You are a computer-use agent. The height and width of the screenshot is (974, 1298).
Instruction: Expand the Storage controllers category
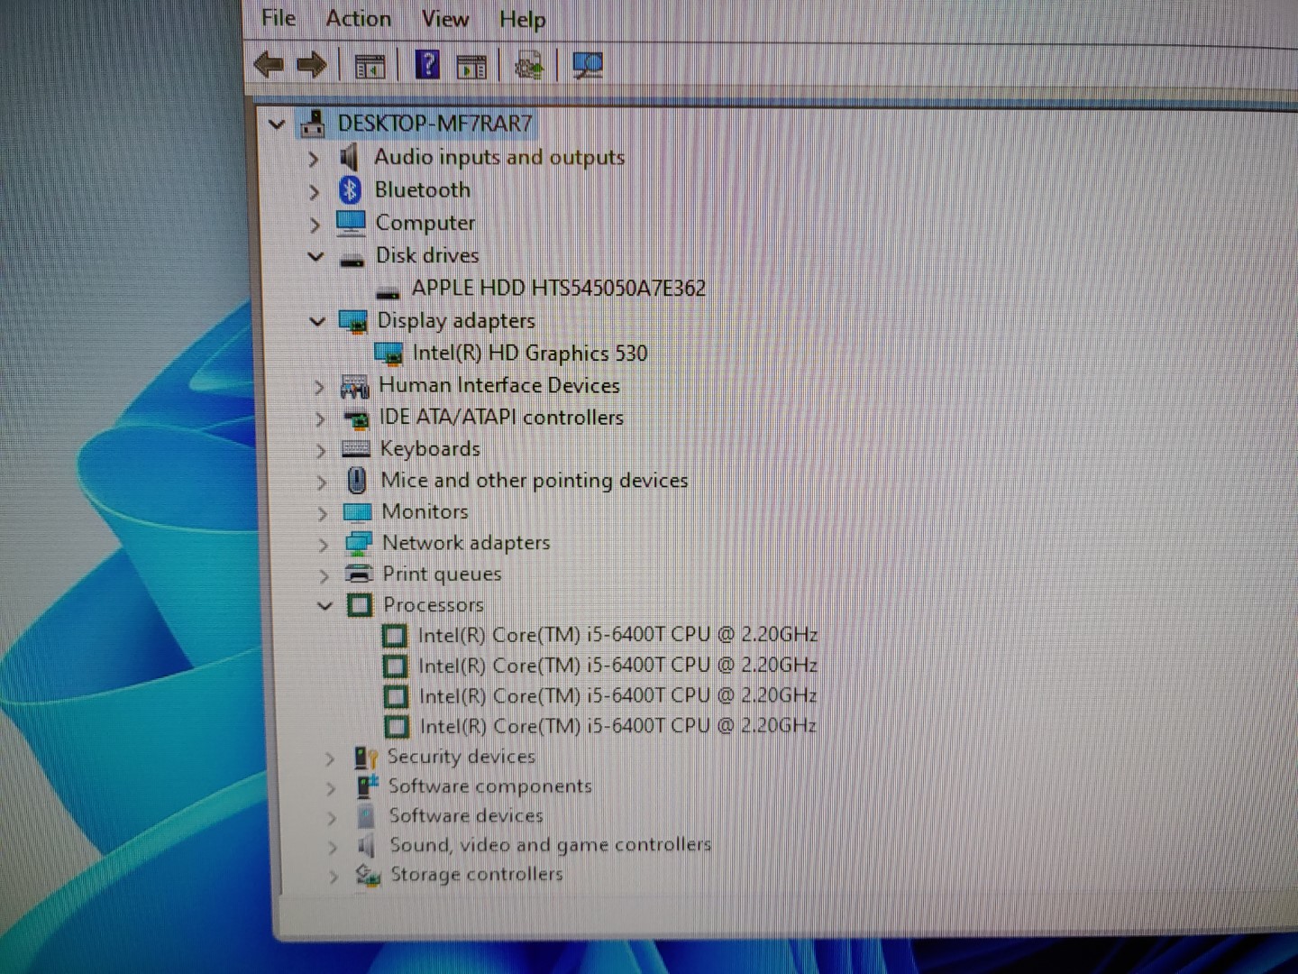pos(334,876)
